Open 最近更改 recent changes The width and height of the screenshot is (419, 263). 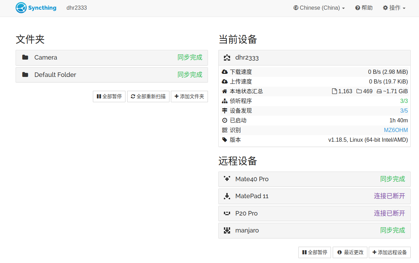[350, 253]
